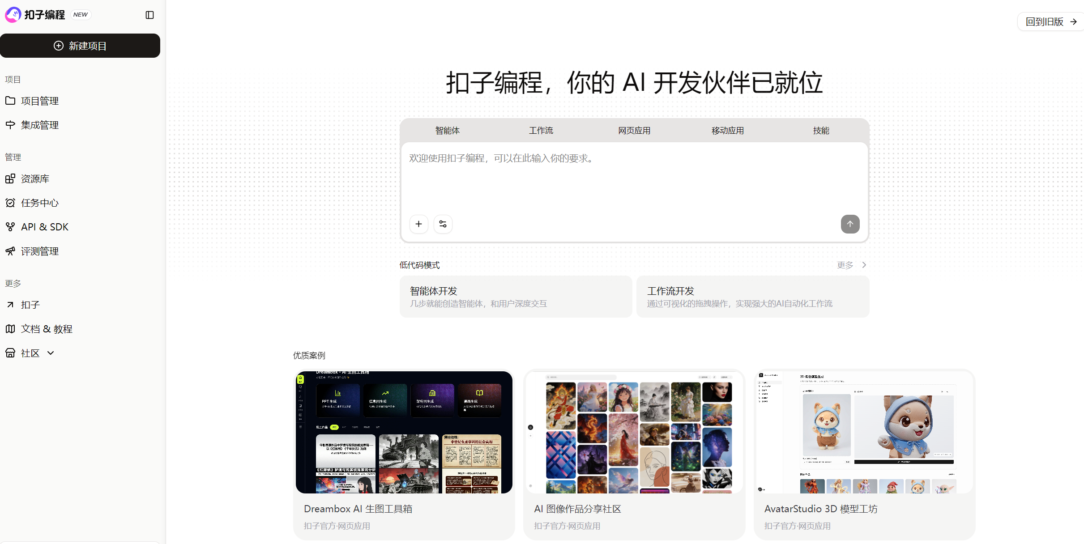Go to 资源库 resource library
This screenshot has height=544, width=1084.
pos(35,179)
